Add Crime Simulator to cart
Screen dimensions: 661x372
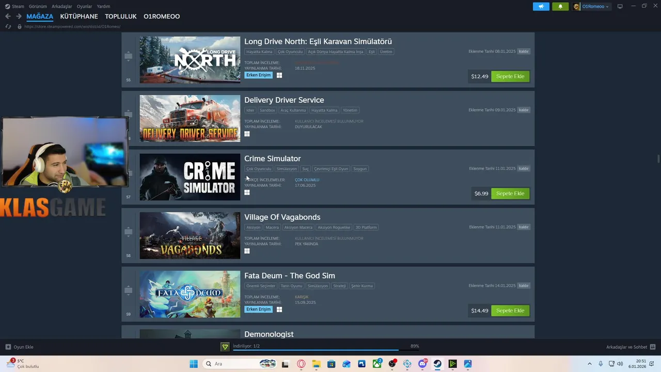[x=510, y=193]
